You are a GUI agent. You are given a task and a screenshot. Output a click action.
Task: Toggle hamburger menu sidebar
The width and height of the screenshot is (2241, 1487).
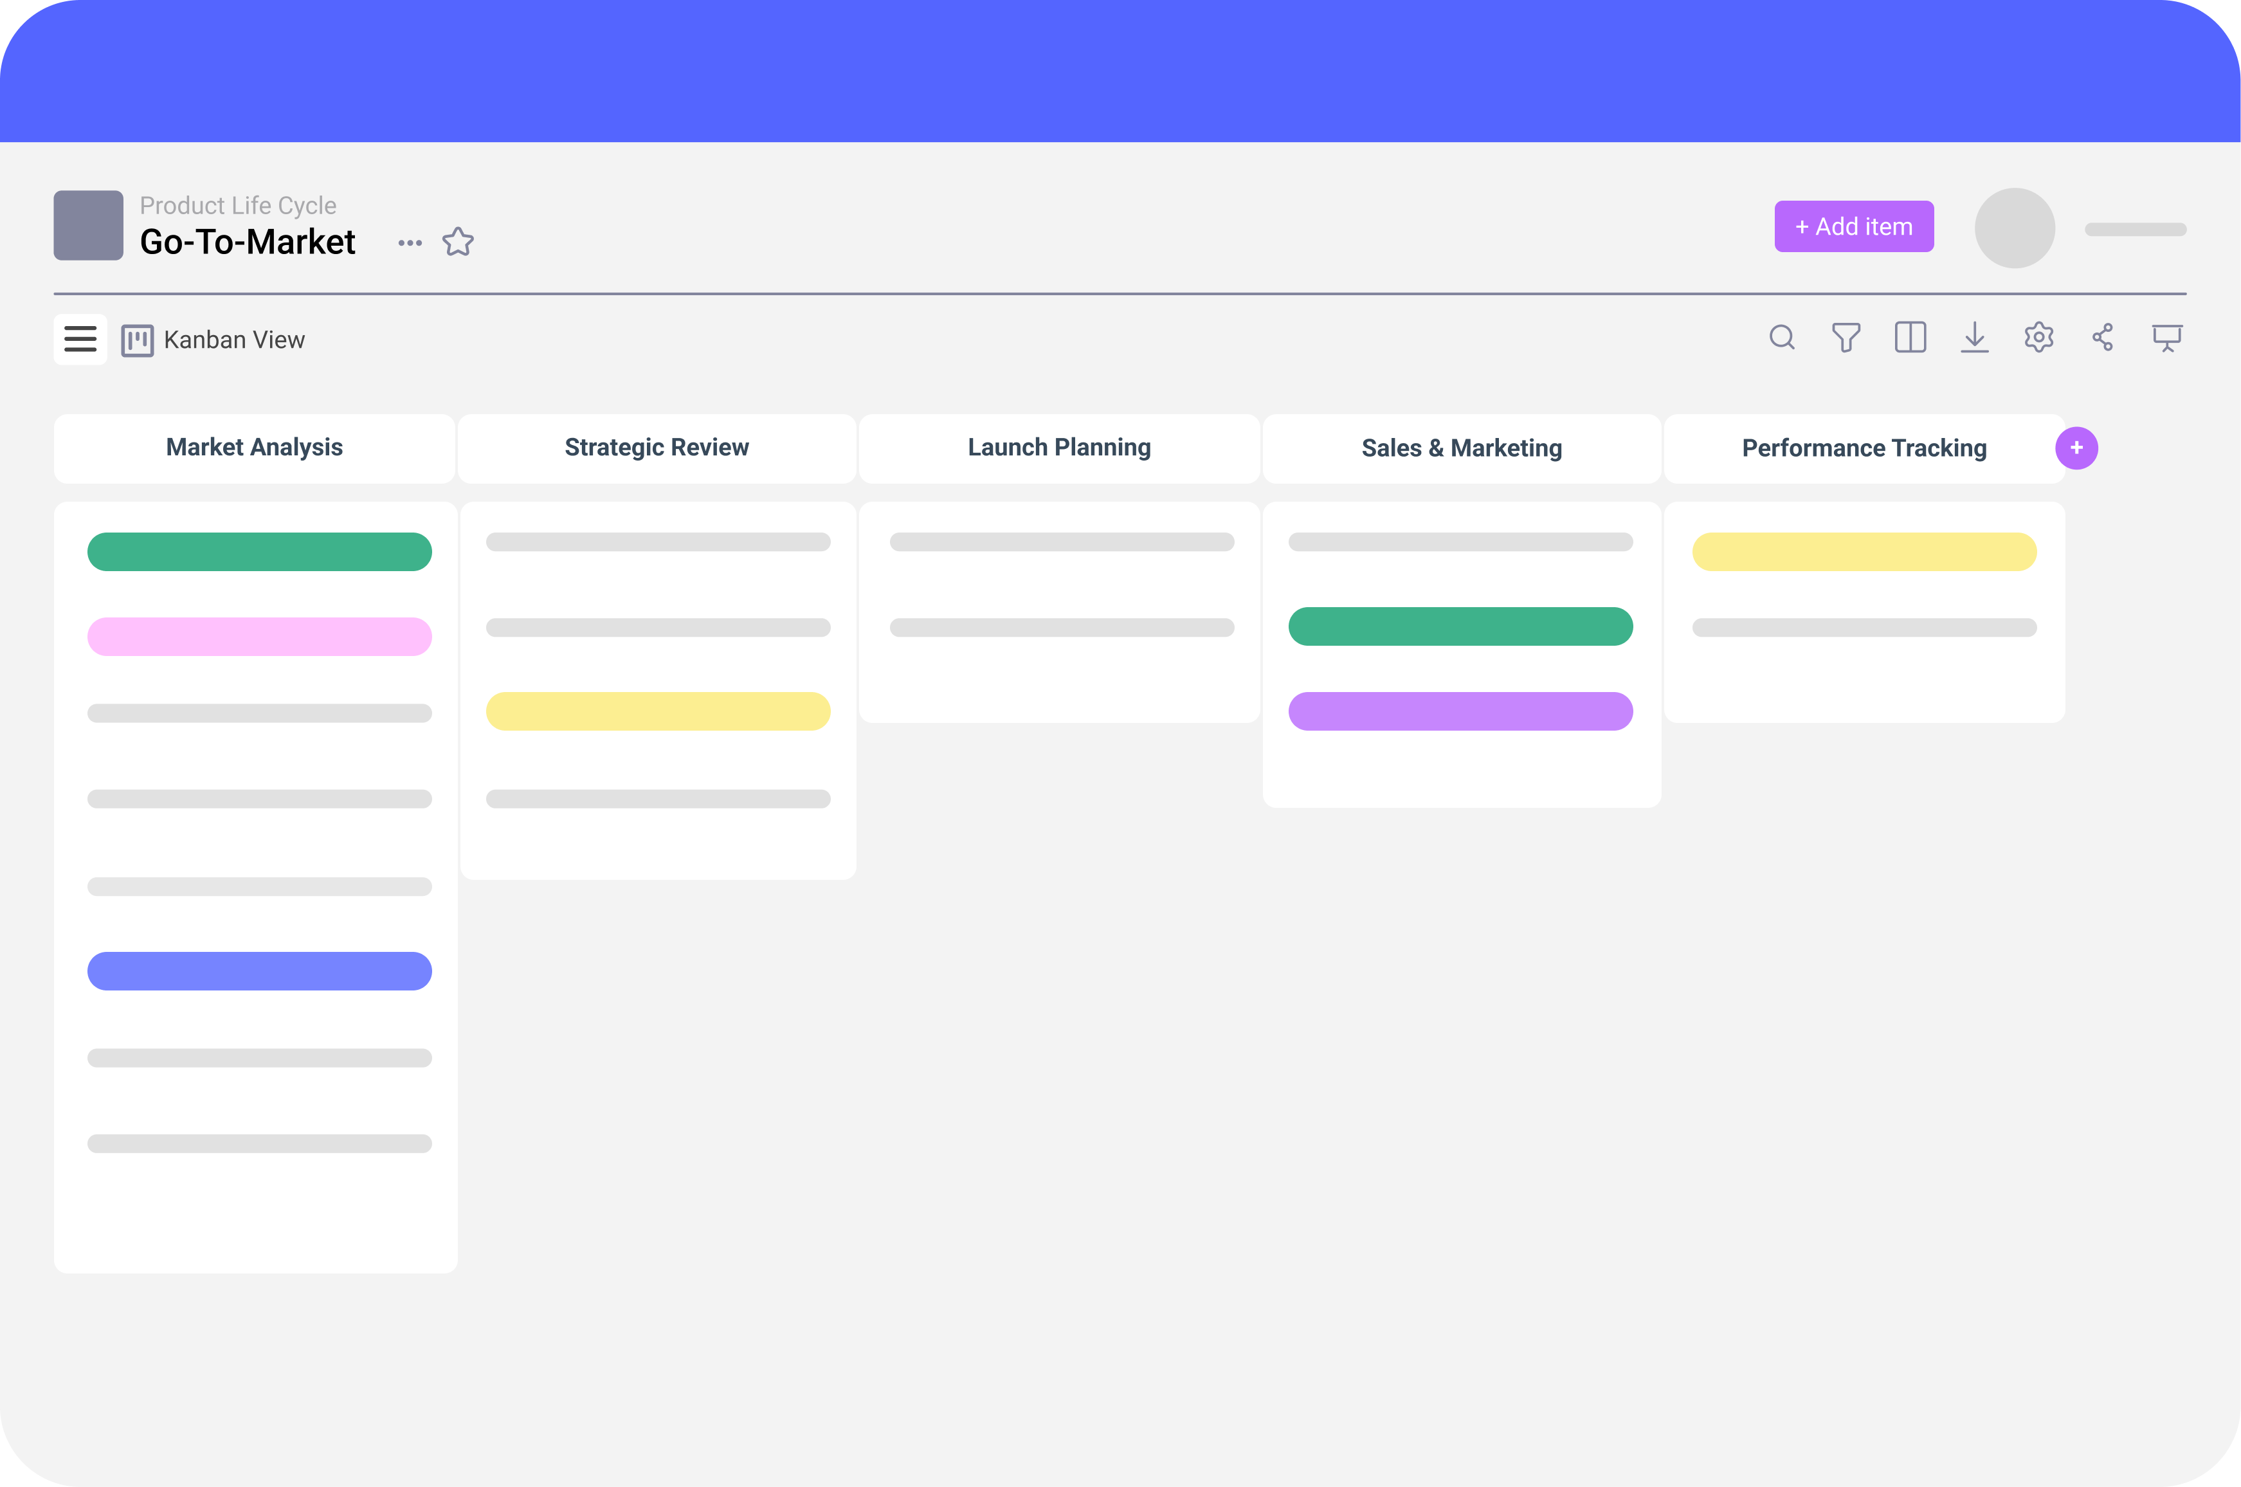[80, 340]
